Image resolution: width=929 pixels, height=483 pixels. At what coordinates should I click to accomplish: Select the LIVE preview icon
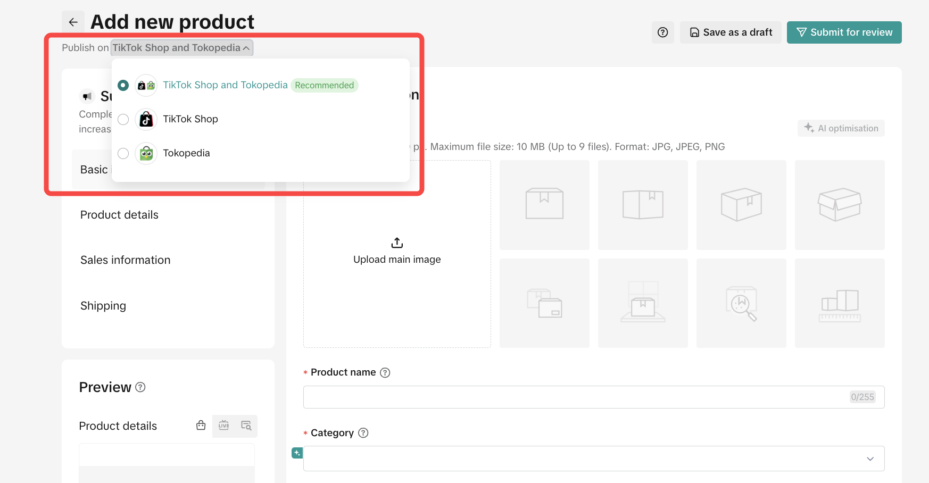[224, 426]
